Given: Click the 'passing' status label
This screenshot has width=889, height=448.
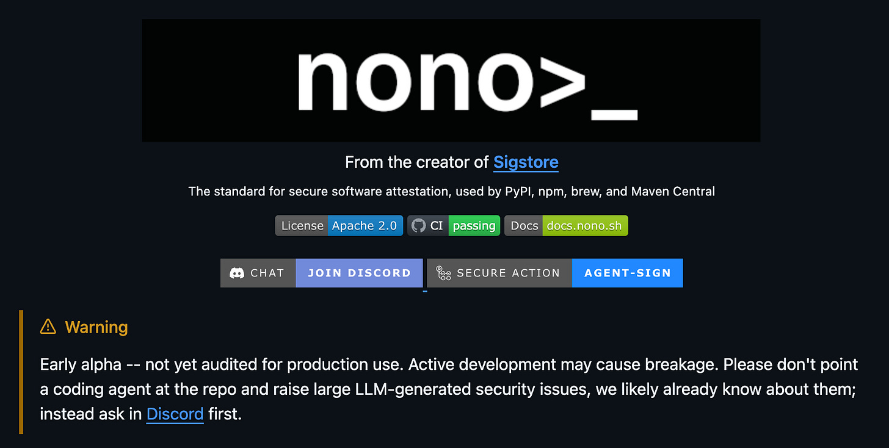Looking at the screenshot, I should coord(474,225).
